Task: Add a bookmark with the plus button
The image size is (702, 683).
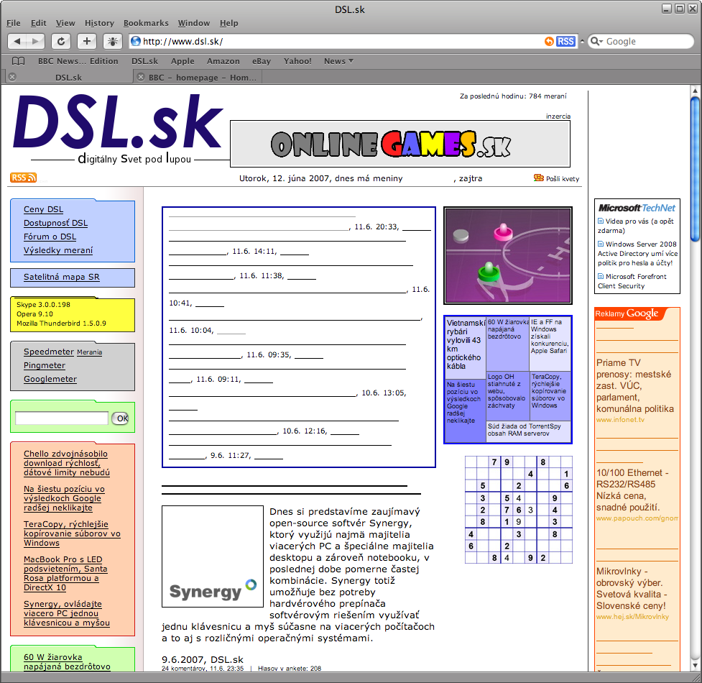Action: pos(87,42)
